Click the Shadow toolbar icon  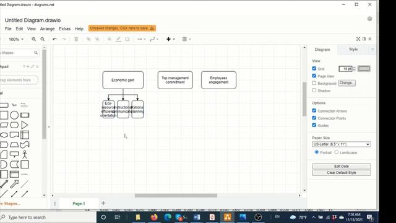tap(127, 39)
